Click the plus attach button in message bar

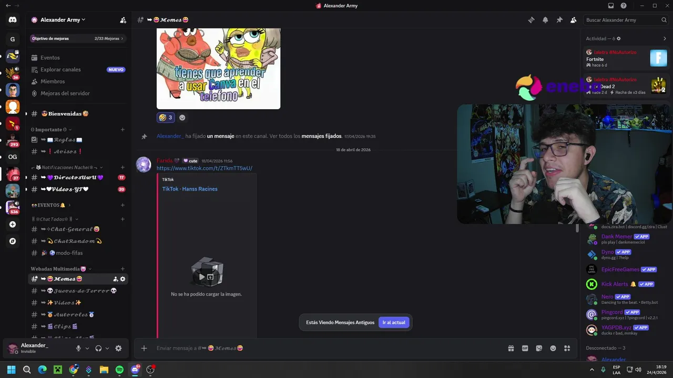144,348
